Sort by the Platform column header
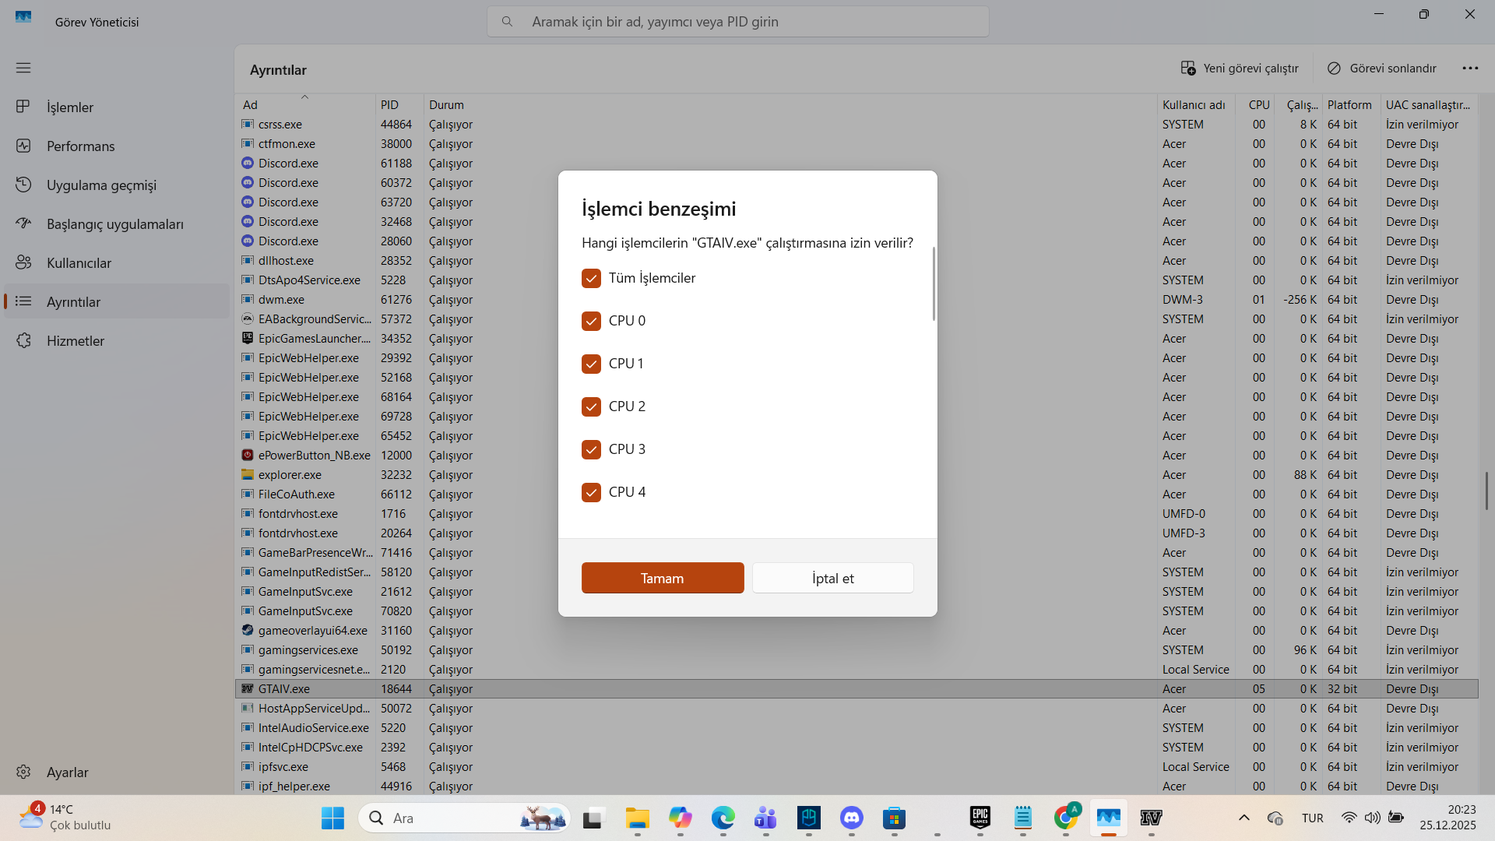Image resolution: width=1495 pixels, height=841 pixels. [x=1351, y=104]
